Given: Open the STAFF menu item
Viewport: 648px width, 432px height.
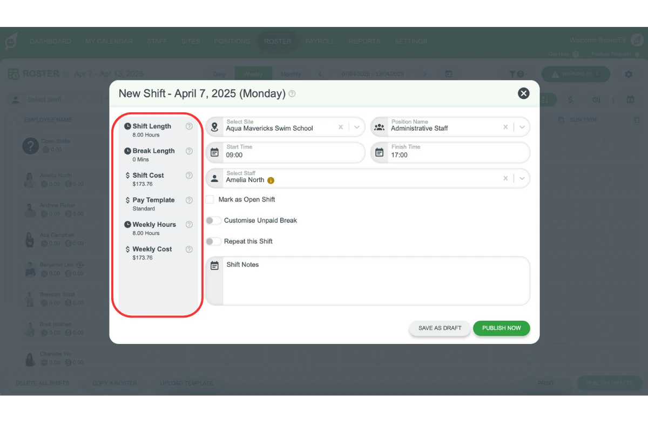Looking at the screenshot, I should tap(157, 41).
